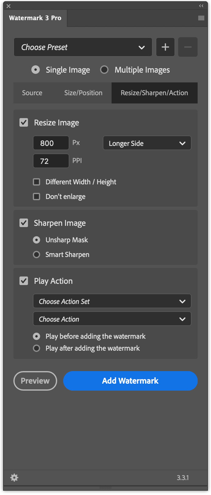Click the Add Watermark button
The image size is (211, 495).
pos(130,381)
